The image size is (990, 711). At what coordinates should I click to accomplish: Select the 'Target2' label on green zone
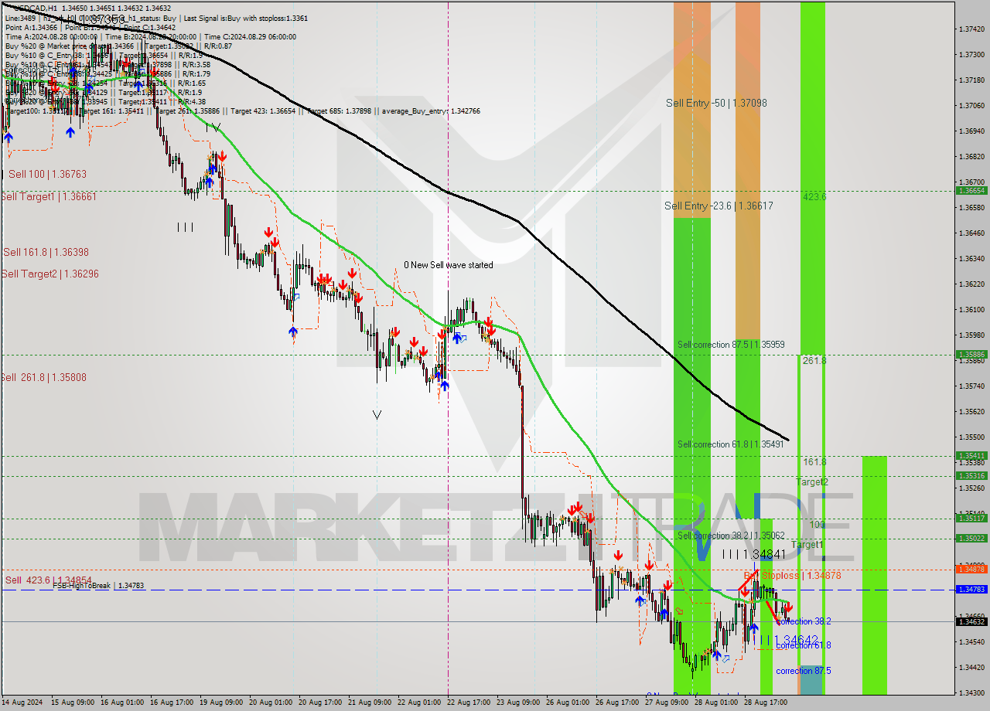click(812, 482)
